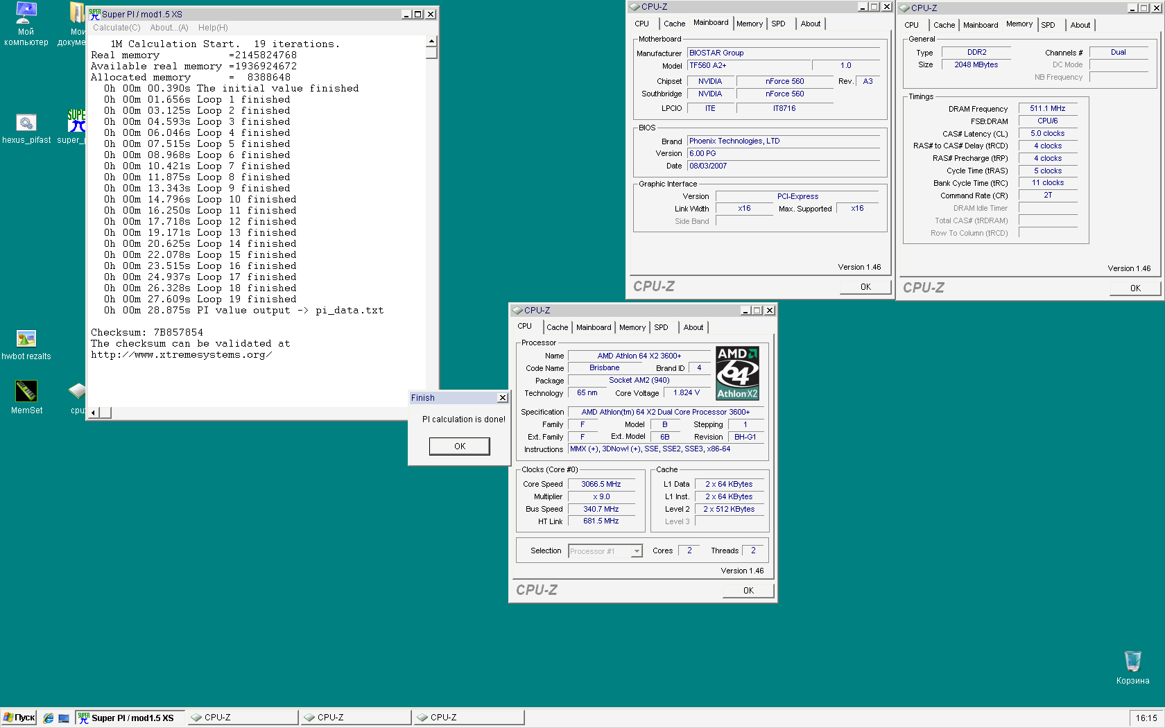Click the DRAM Frequency value 511.1 MHz
The width and height of the screenshot is (1165, 728).
click(1047, 109)
